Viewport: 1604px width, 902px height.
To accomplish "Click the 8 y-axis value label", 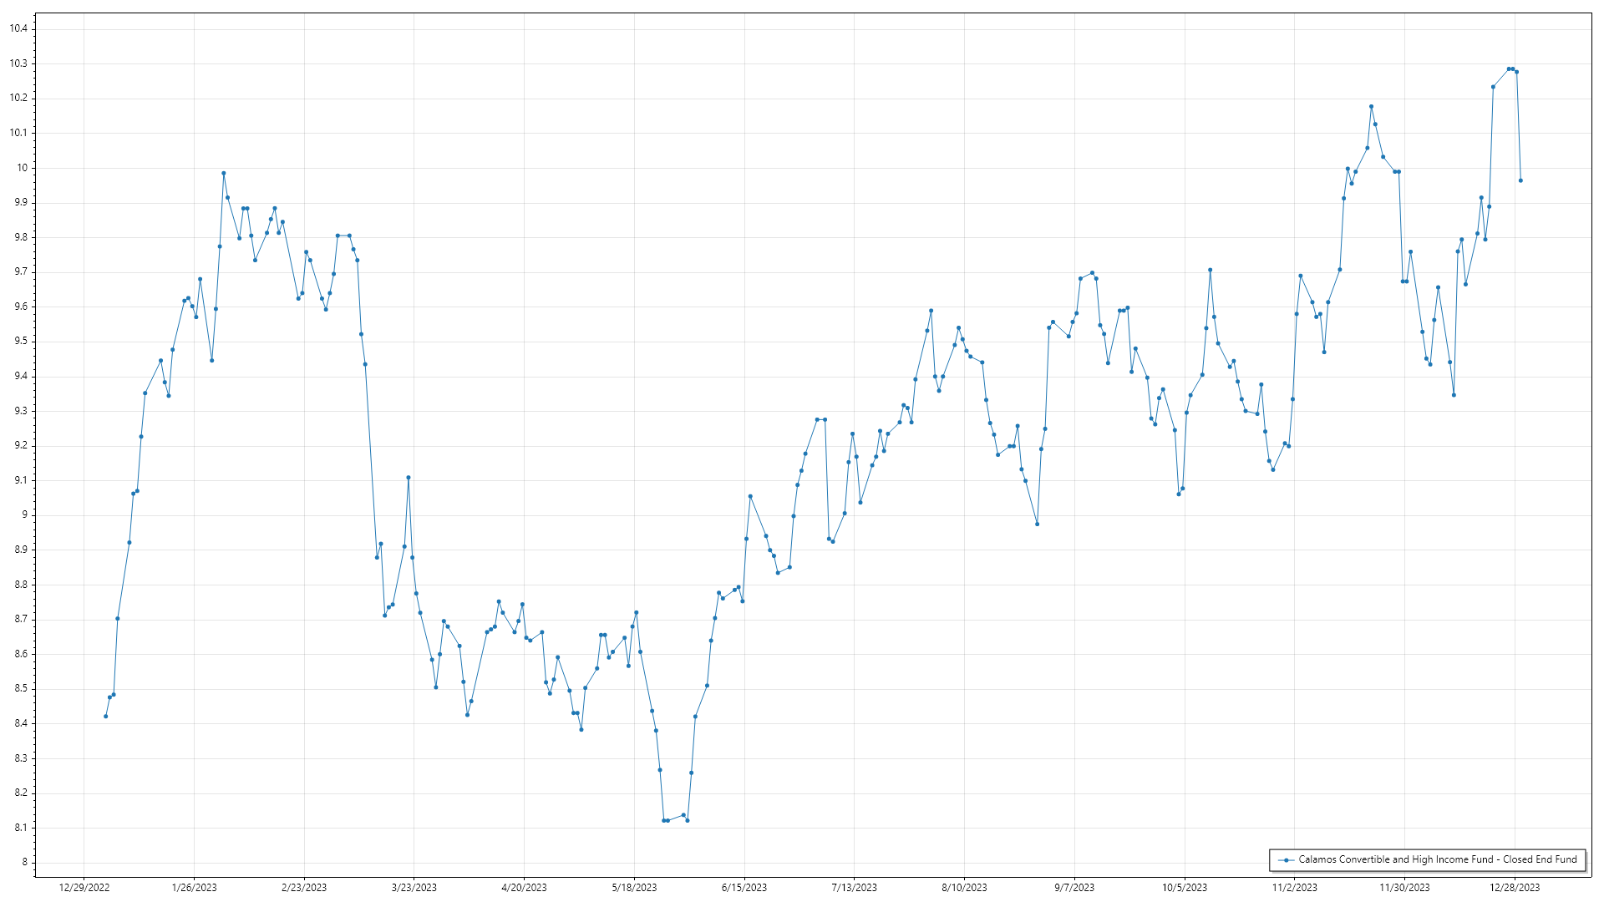I will 24,863.
